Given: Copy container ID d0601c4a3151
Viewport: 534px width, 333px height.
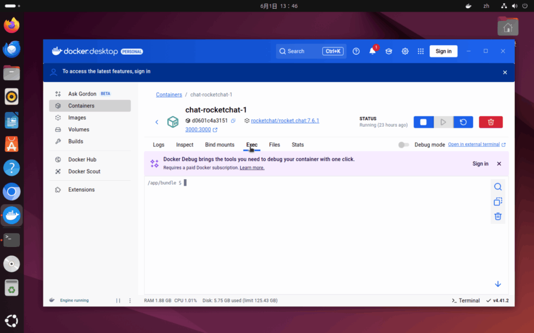Looking at the screenshot, I should [233, 120].
